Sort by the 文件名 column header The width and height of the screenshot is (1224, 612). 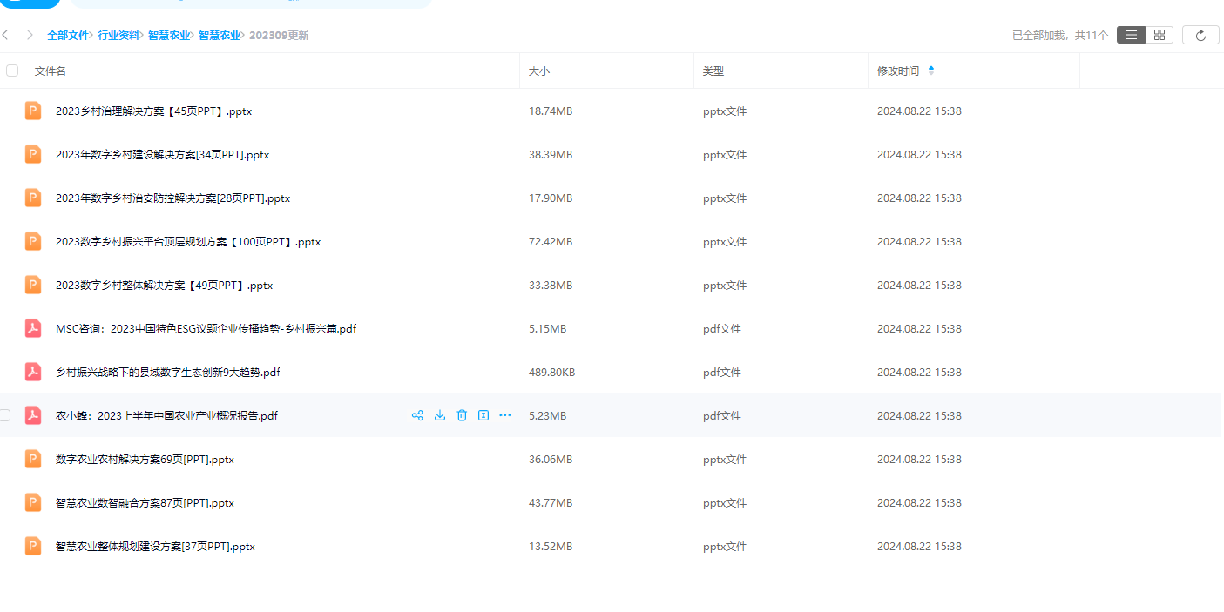(51, 71)
